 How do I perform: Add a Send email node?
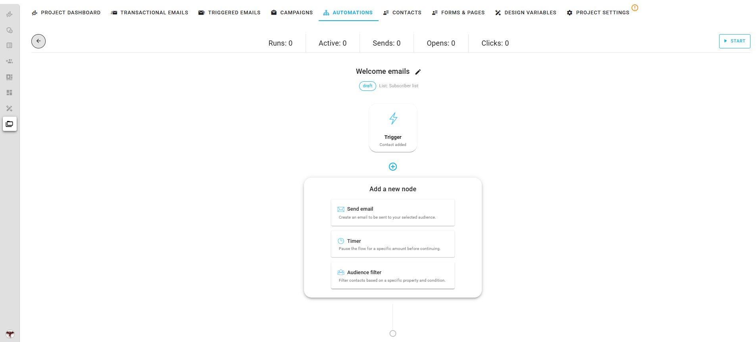click(393, 213)
